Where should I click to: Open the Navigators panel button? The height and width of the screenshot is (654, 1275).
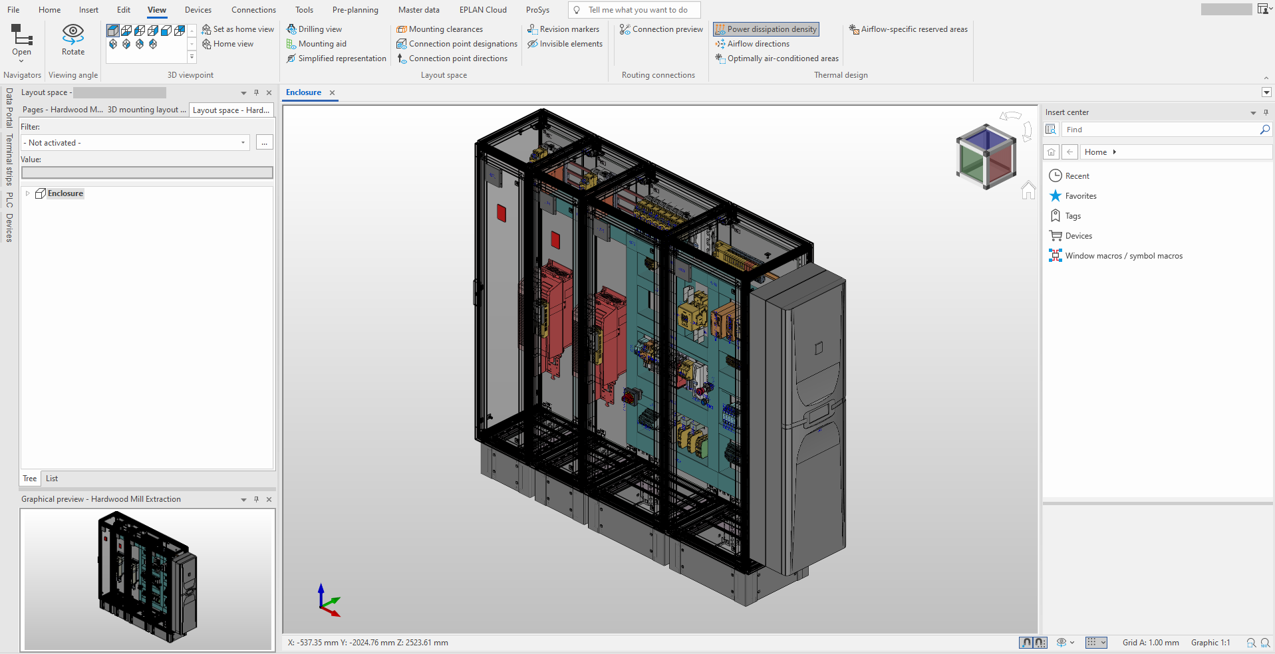click(21, 40)
